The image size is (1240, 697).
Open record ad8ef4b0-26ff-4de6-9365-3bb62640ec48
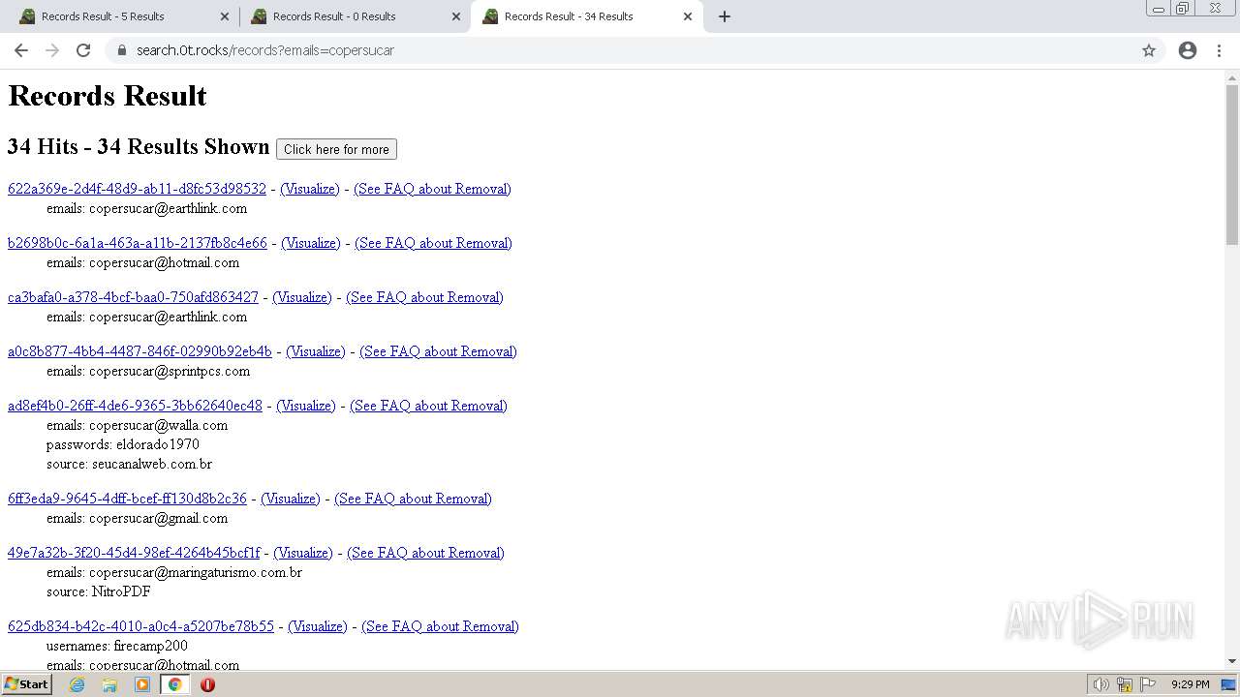pos(135,406)
